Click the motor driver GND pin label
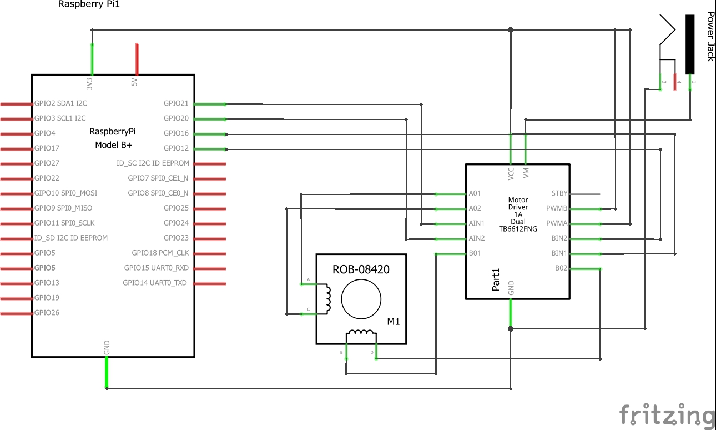The height and width of the screenshot is (430, 716). [511, 288]
